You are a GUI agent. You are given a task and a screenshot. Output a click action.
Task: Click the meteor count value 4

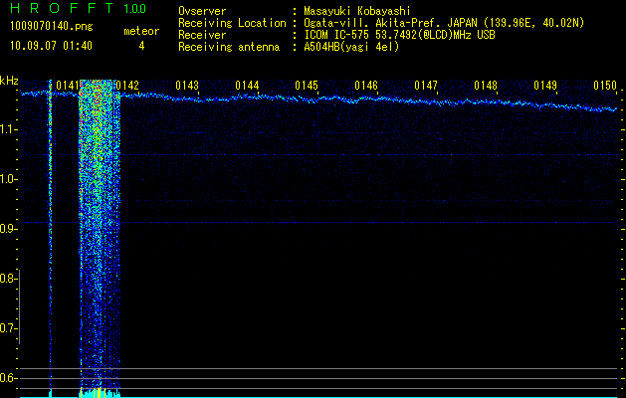141,46
